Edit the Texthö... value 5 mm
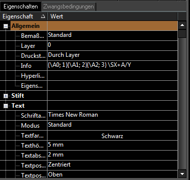 pos(112,146)
